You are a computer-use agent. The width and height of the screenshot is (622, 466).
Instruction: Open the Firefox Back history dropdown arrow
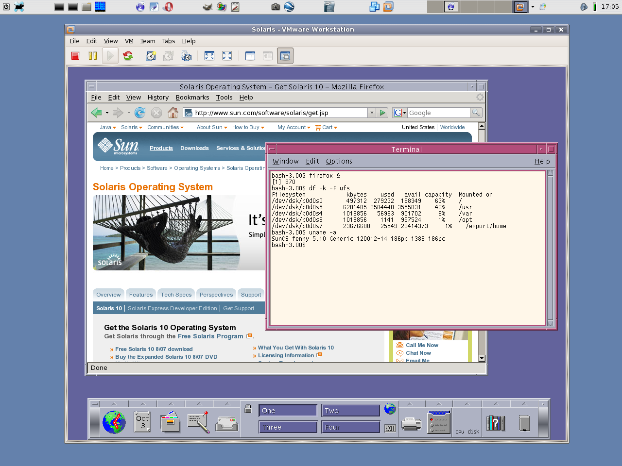point(107,113)
